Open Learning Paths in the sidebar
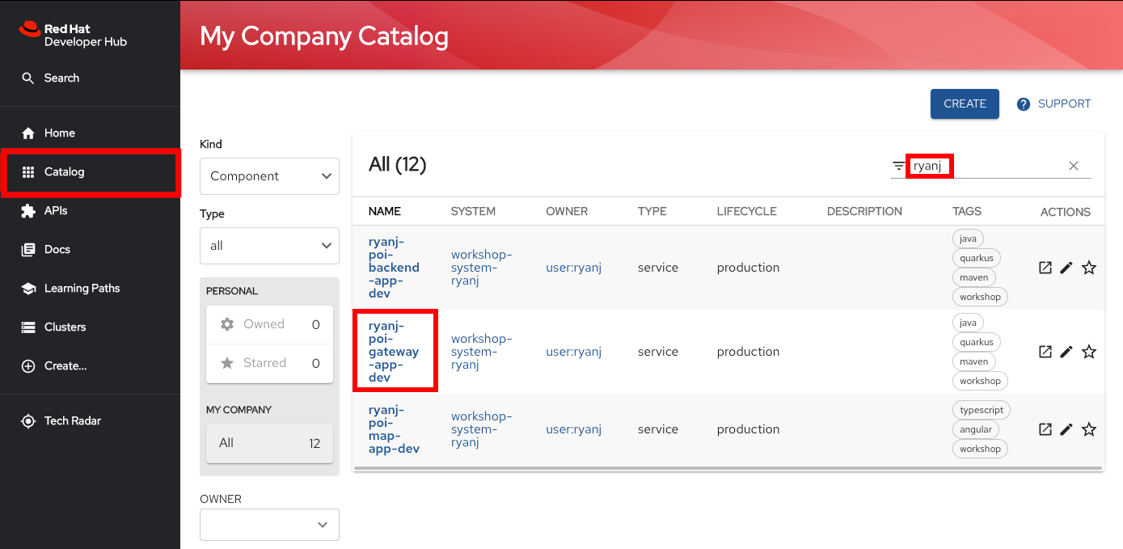Screen dimensions: 1123x549 (x=90, y=289)
